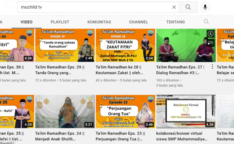Click the 2.49 duration badge on Episode 29
Image resolution: width=234 pixels, height=144 pixels.
point(89,58)
